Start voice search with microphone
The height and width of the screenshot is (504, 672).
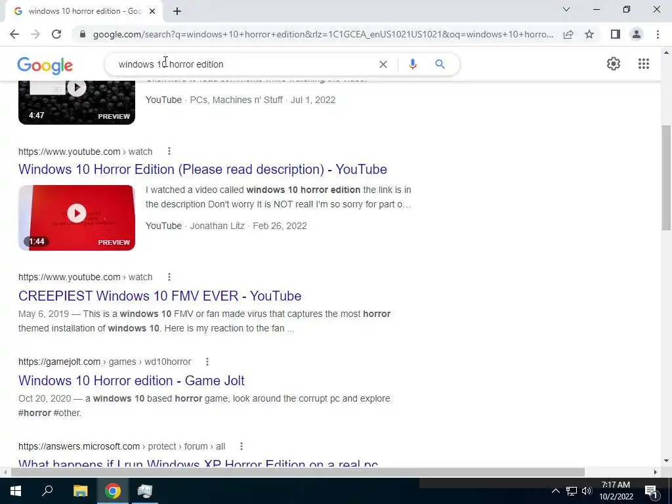click(x=412, y=64)
